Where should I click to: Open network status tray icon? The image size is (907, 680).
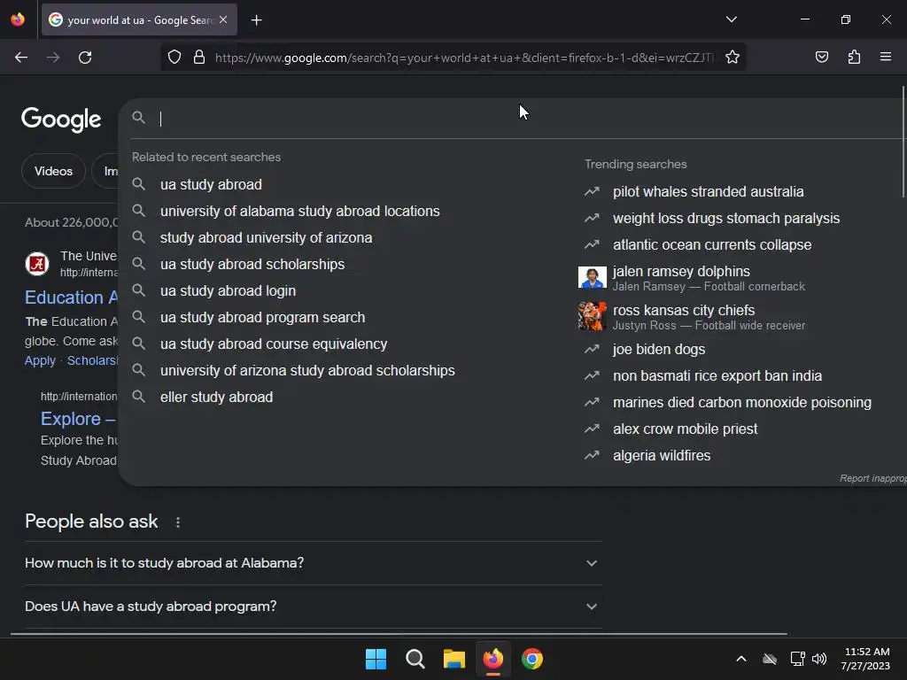point(798,659)
